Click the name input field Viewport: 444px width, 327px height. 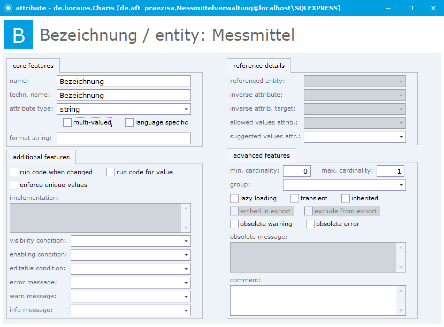pos(124,81)
